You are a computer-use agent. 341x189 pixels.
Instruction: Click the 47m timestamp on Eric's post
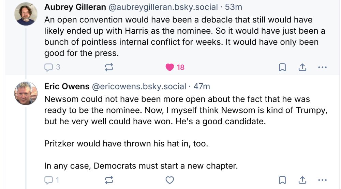tap(202, 86)
